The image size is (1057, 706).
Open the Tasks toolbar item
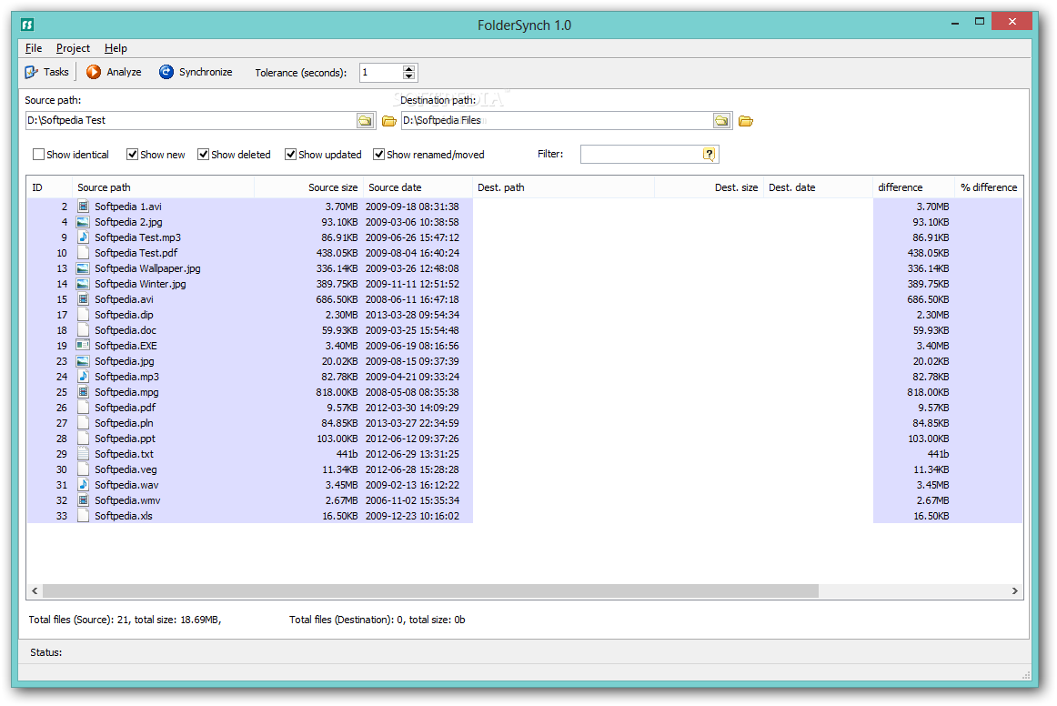tap(46, 72)
